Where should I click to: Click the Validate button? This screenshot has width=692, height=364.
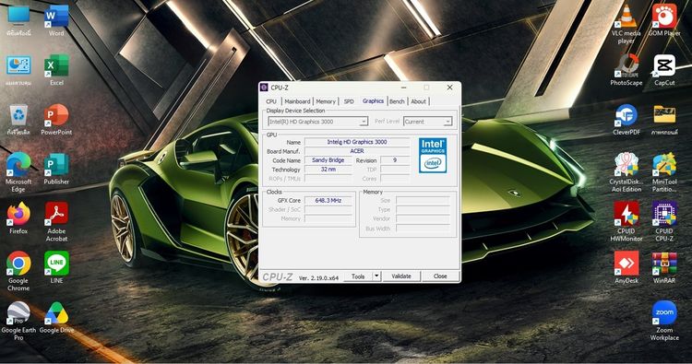tap(401, 276)
